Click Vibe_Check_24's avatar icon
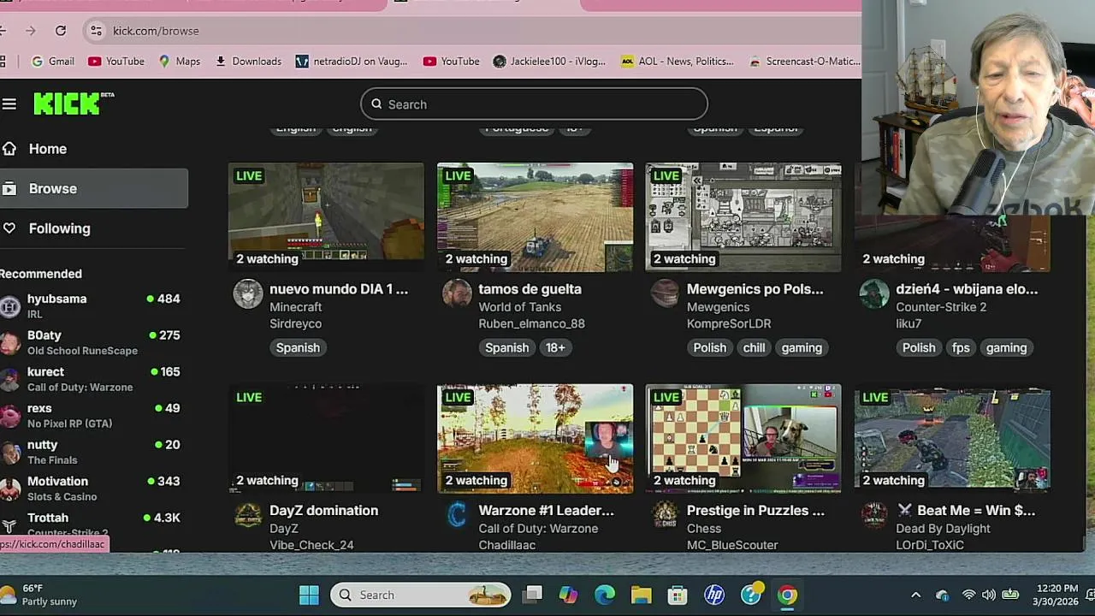 [248, 516]
